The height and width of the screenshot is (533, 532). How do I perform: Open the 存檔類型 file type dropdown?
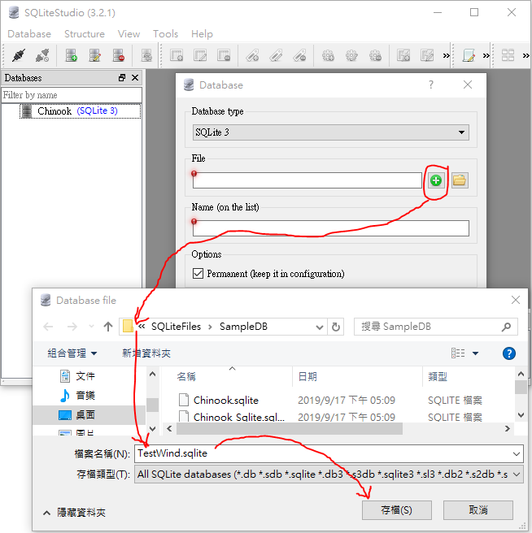(329, 474)
